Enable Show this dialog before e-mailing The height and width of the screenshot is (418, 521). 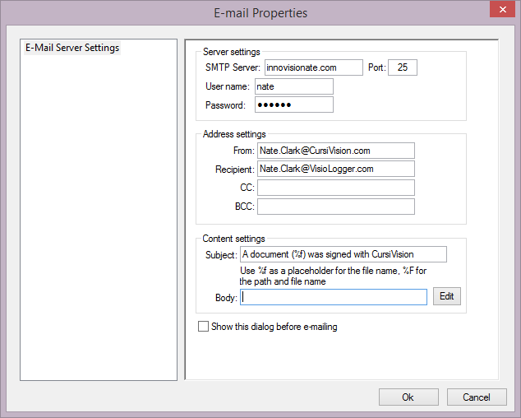click(x=204, y=327)
